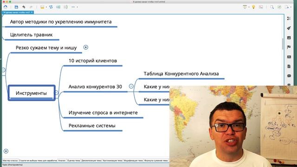Select the 'Целитель травник' topic
This screenshot has width=297, height=167.
(x=32, y=35)
